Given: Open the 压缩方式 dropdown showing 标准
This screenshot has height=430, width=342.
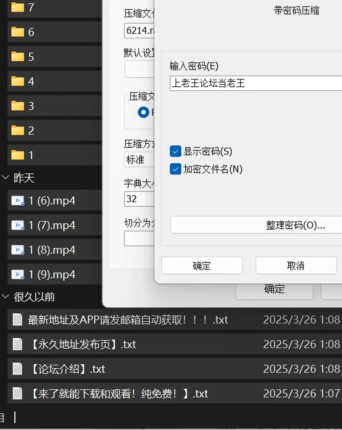Looking at the screenshot, I should pyautogui.click(x=139, y=160).
